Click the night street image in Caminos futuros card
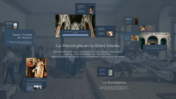Screen dimensions: 176x99 [91, 10]
